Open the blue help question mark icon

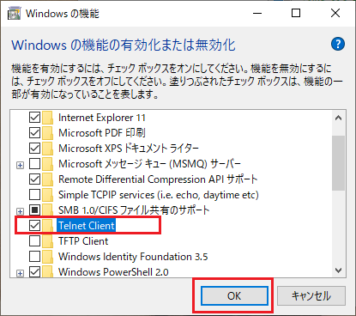pos(338,44)
